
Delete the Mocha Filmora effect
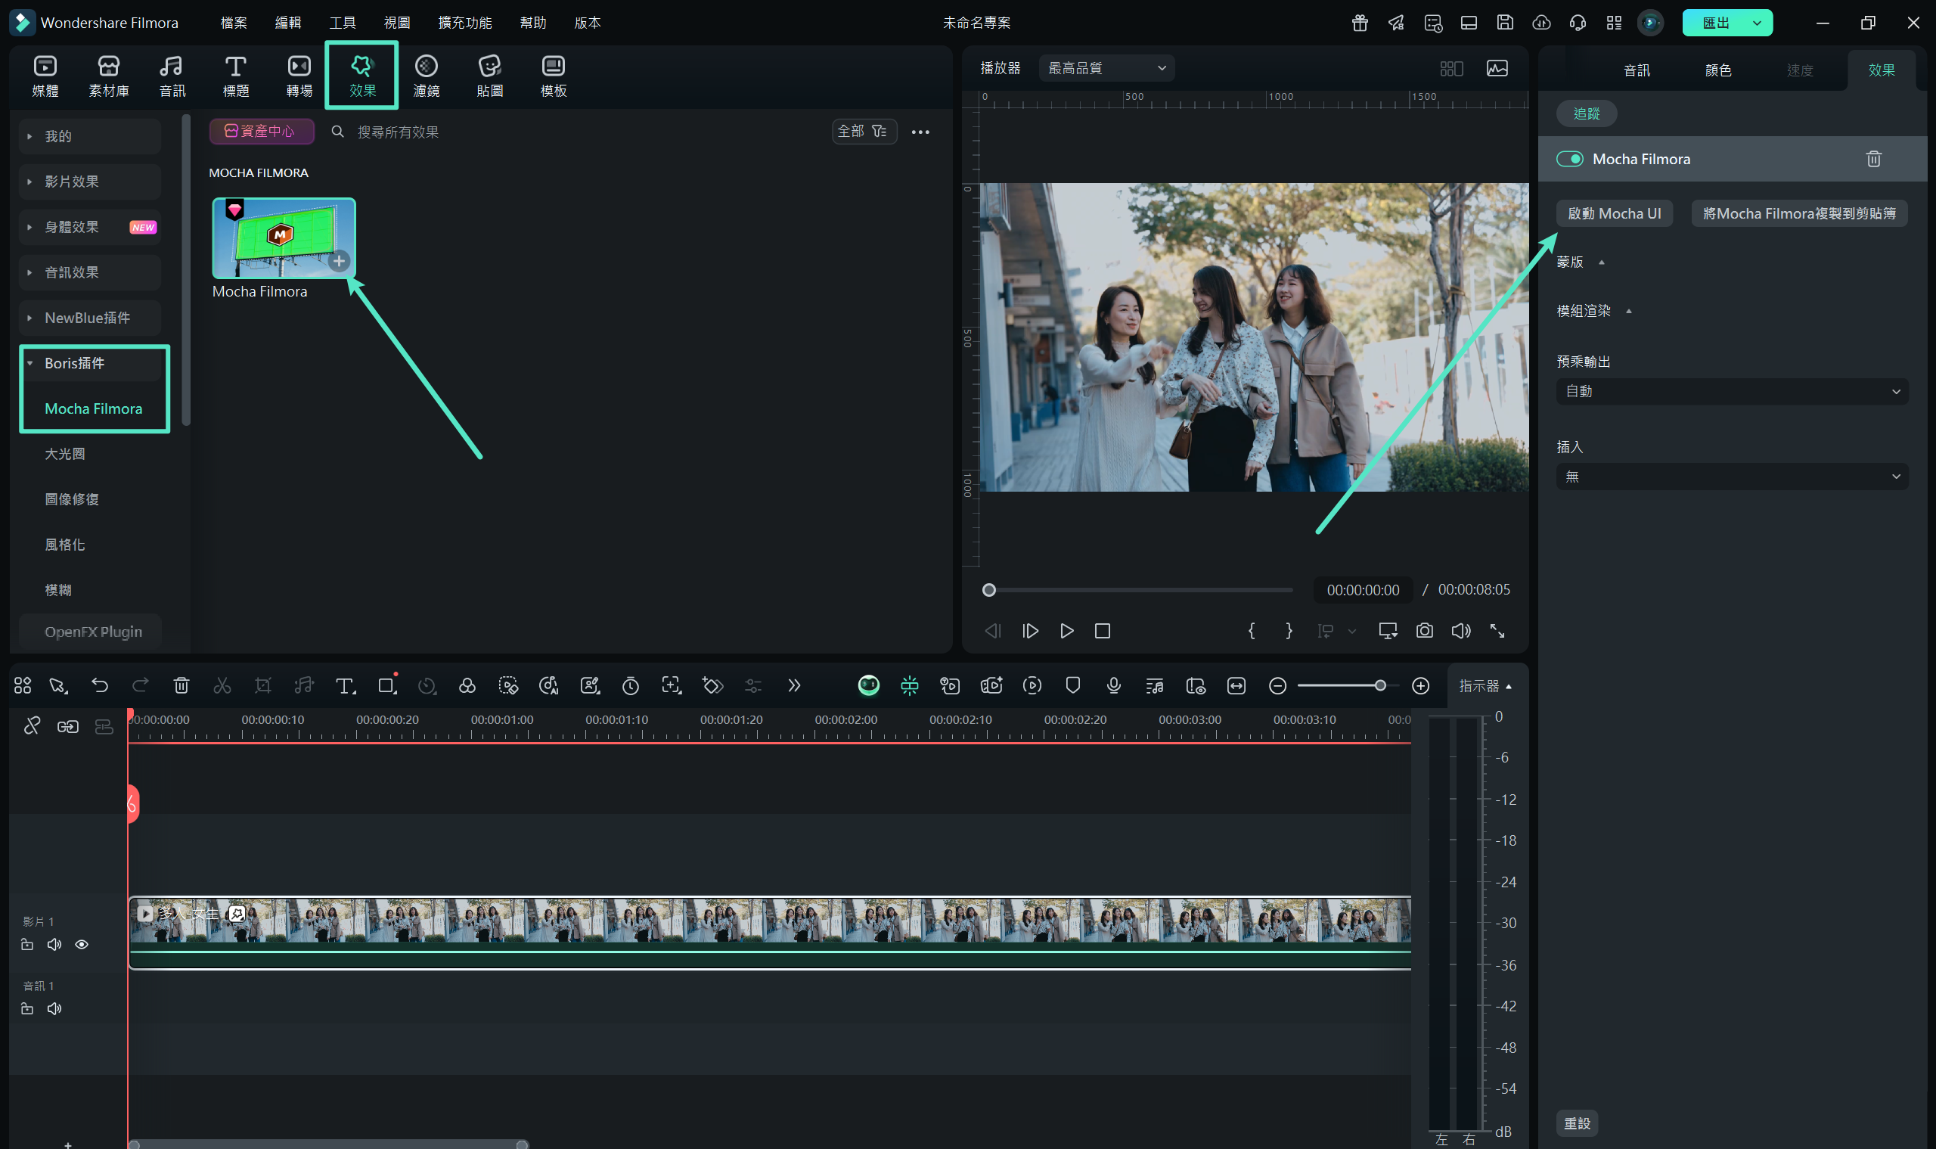[x=1873, y=159]
